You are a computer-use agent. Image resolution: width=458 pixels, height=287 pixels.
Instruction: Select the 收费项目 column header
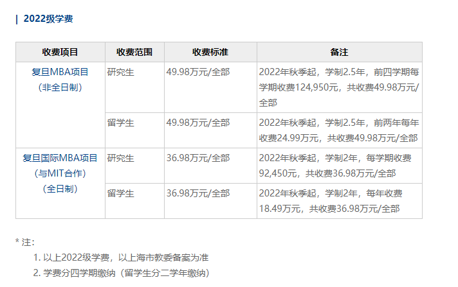pyautogui.click(x=60, y=52)
